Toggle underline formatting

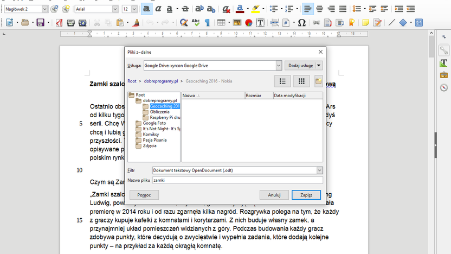[170, 9]
